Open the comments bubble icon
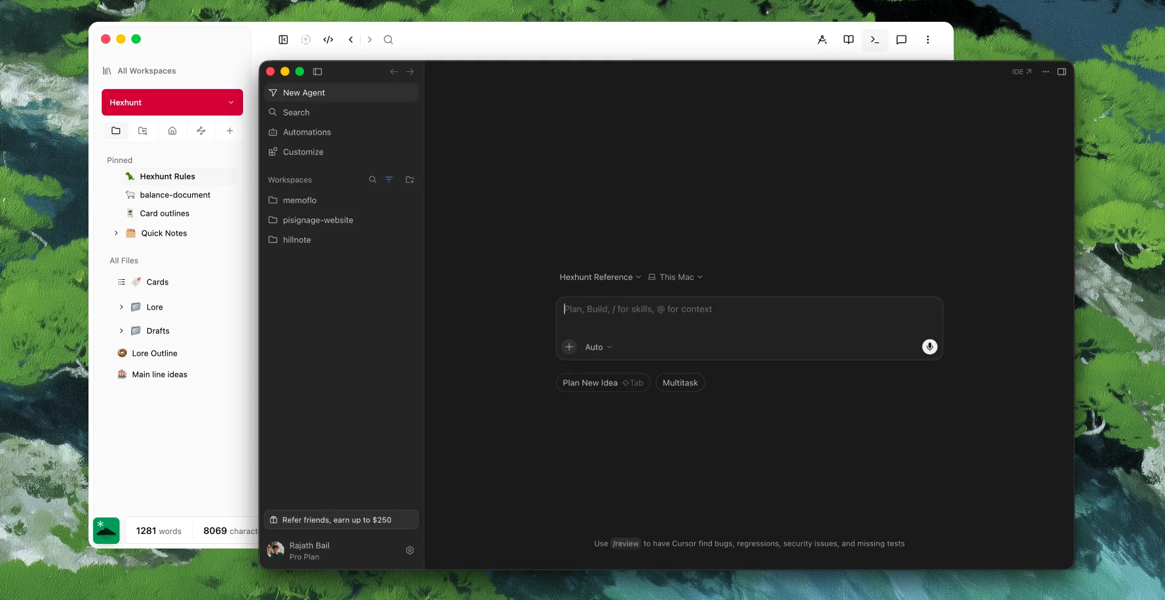 point(901,40)
